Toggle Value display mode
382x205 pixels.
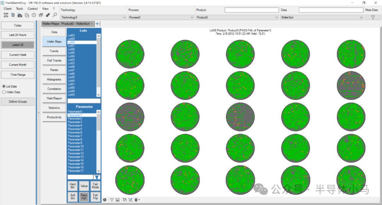(x=84, y=186)
